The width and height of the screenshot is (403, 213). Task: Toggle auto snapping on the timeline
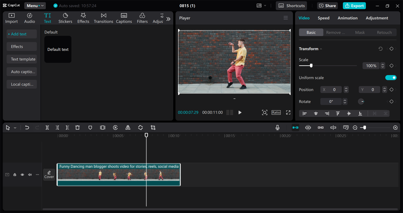click(x=308, y=128)
